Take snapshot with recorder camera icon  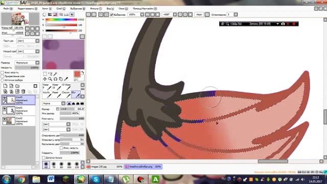pos(283,24)
